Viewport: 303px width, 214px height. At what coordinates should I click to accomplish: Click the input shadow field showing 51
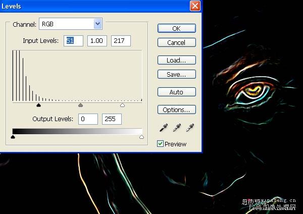click(x=73, y=41)
